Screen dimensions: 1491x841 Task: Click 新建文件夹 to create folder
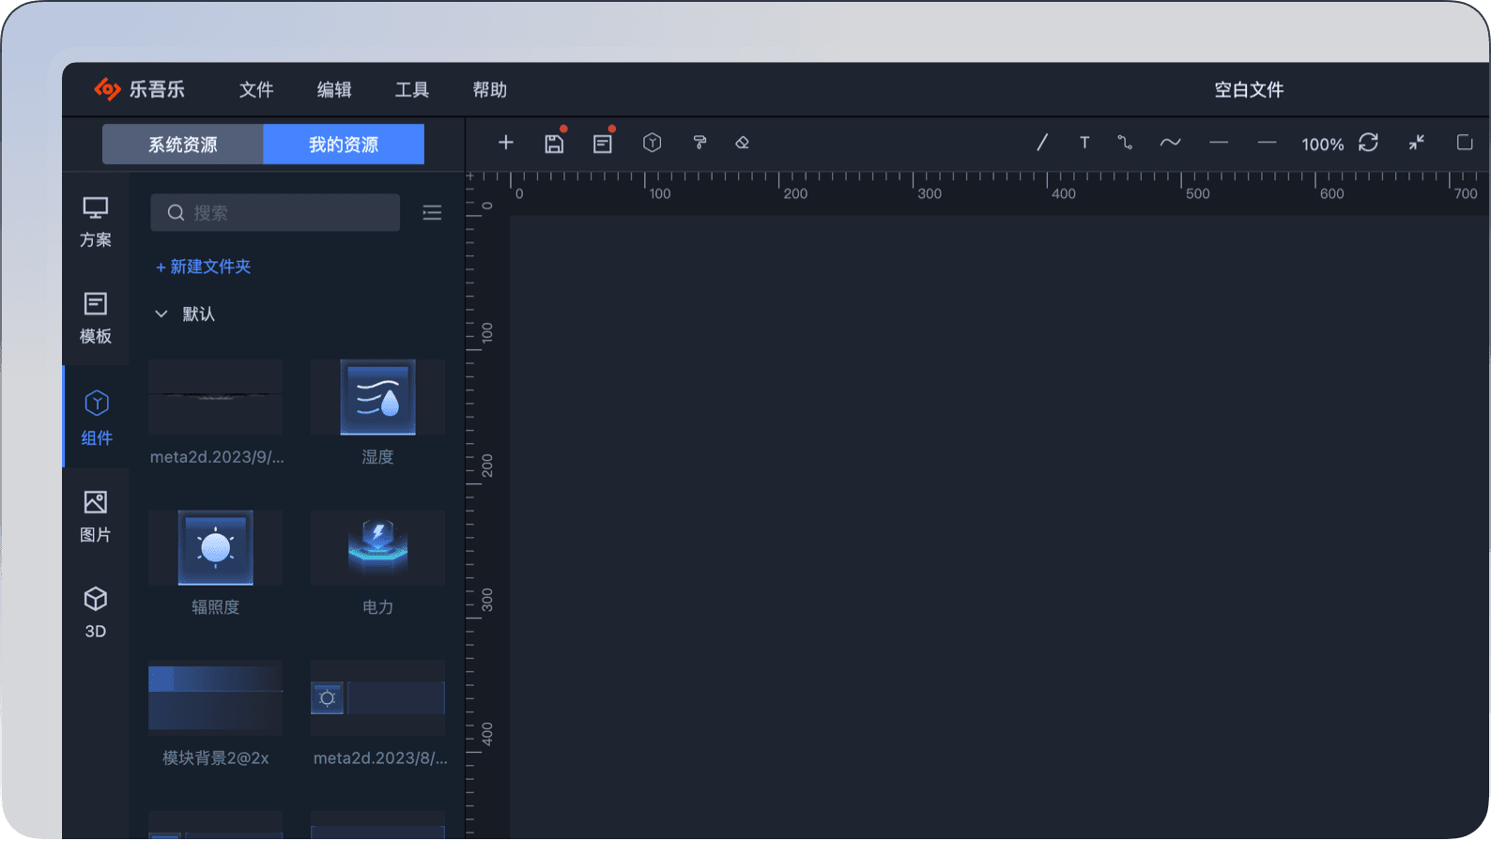click(x=204, y=267)
